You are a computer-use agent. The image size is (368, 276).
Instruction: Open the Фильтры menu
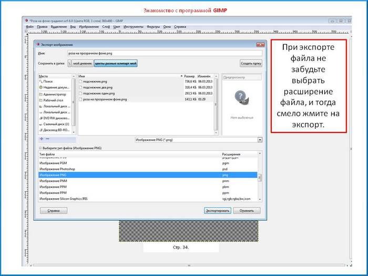154,27
